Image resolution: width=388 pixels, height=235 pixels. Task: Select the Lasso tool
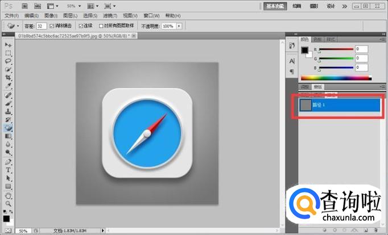[8, 61]
